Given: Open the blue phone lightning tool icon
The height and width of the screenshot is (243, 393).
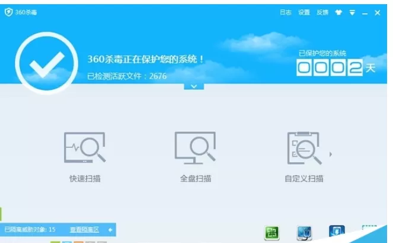Looking at the screenshot, I should pyautogui.click(x=337, y=231).
